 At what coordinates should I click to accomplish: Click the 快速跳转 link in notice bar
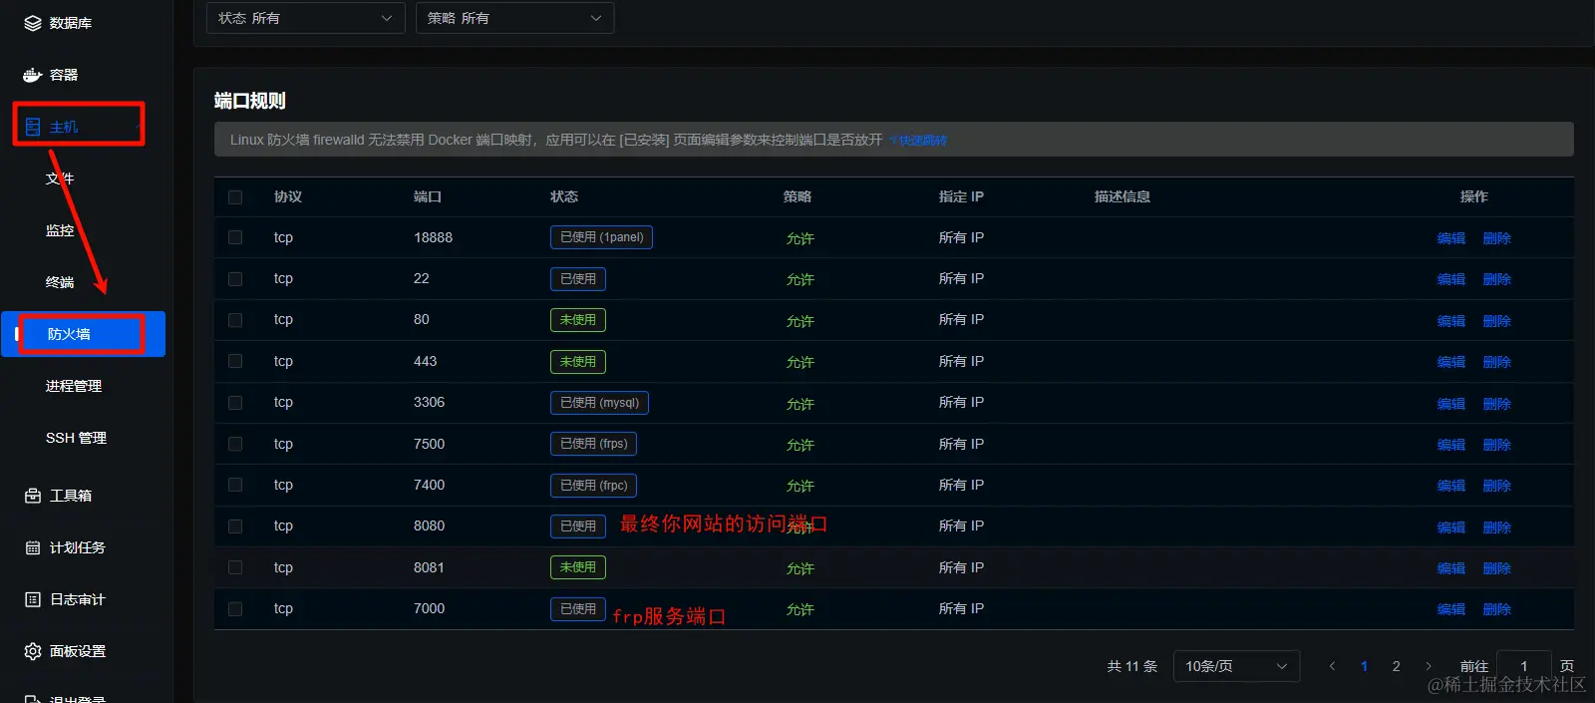coord(919,141)
